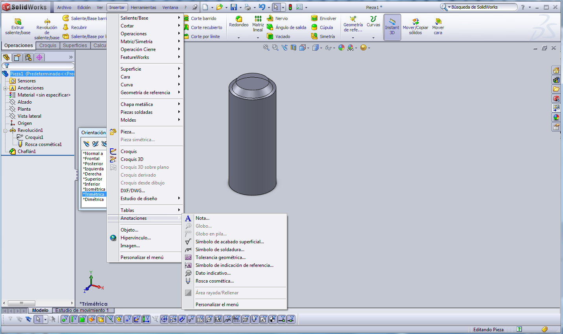563x334 pixels.
Task: Select *Dimétrica view orientation
Action: pyautogui.click(x=94, y=199)
